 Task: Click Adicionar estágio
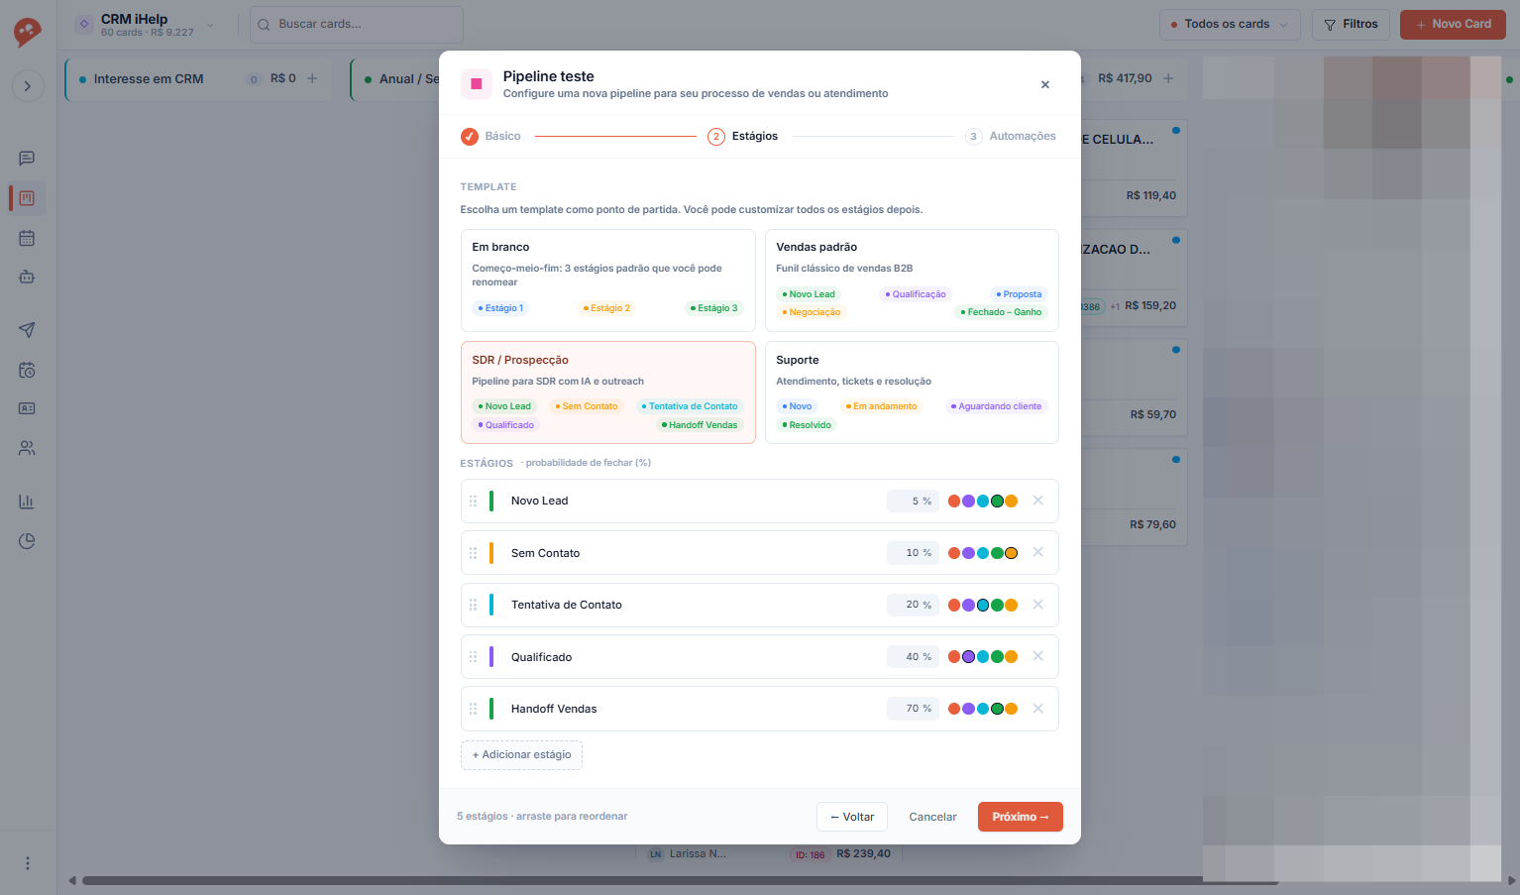pyautogui.click(x=521, y=755)
